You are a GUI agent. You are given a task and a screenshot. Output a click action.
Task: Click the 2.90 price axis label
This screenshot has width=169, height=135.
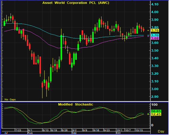coord(155,97)
